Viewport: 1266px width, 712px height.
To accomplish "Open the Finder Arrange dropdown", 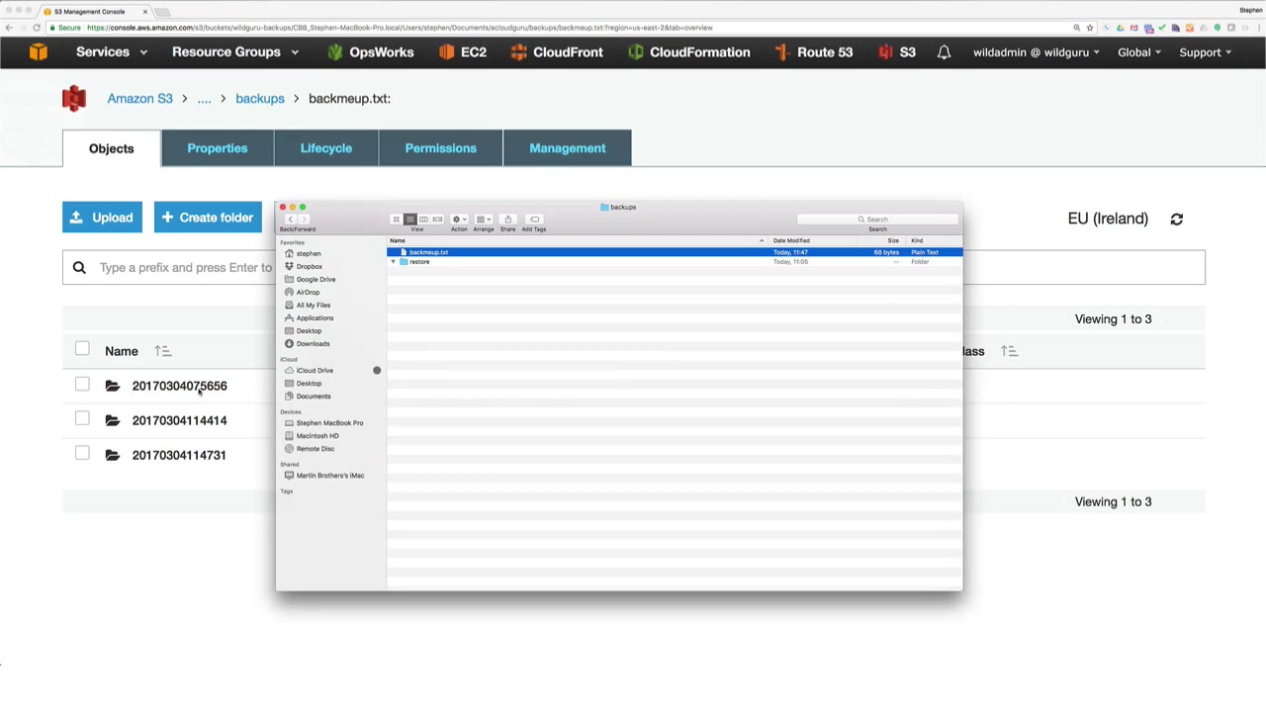I will point(483,220).
